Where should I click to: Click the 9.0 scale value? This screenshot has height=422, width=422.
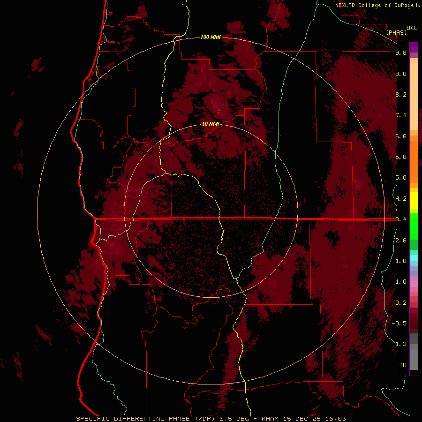point(401,74)
